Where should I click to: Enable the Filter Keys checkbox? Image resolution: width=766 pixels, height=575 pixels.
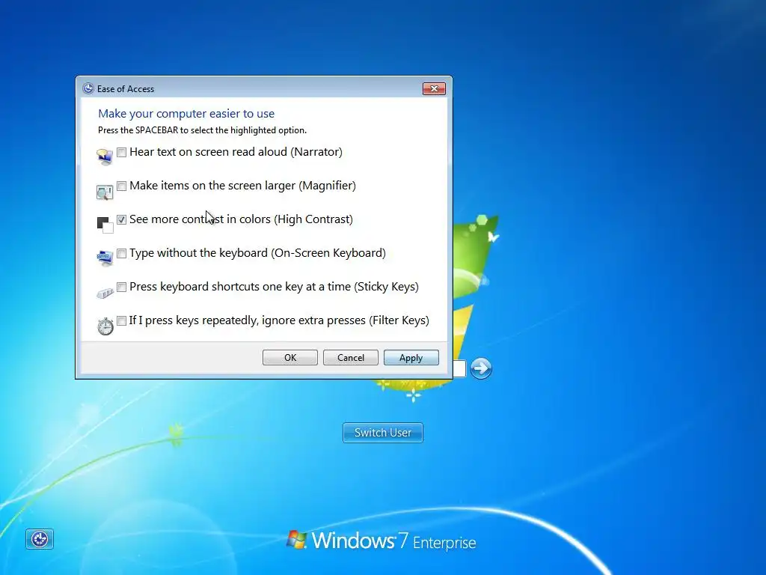point(122,320)
